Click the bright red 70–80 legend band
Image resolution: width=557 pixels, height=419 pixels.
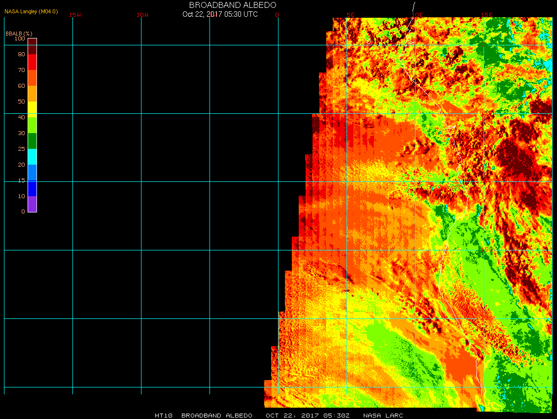(x=33, y=62)
